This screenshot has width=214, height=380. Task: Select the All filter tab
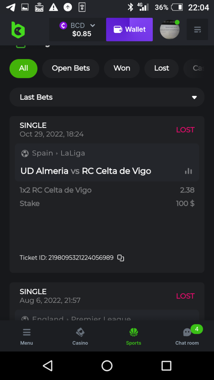(x=23, y=68)
